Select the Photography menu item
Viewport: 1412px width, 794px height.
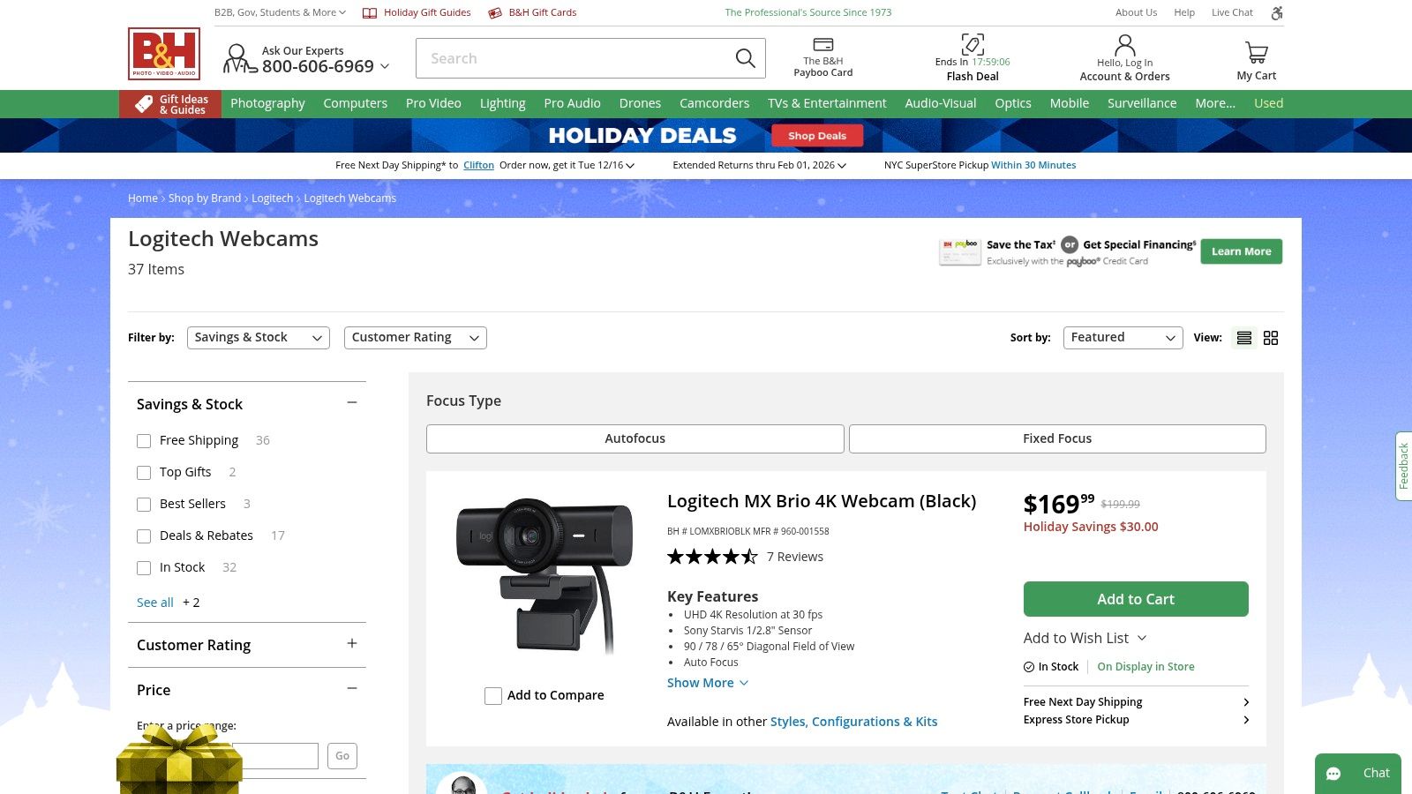coord(267,103)
